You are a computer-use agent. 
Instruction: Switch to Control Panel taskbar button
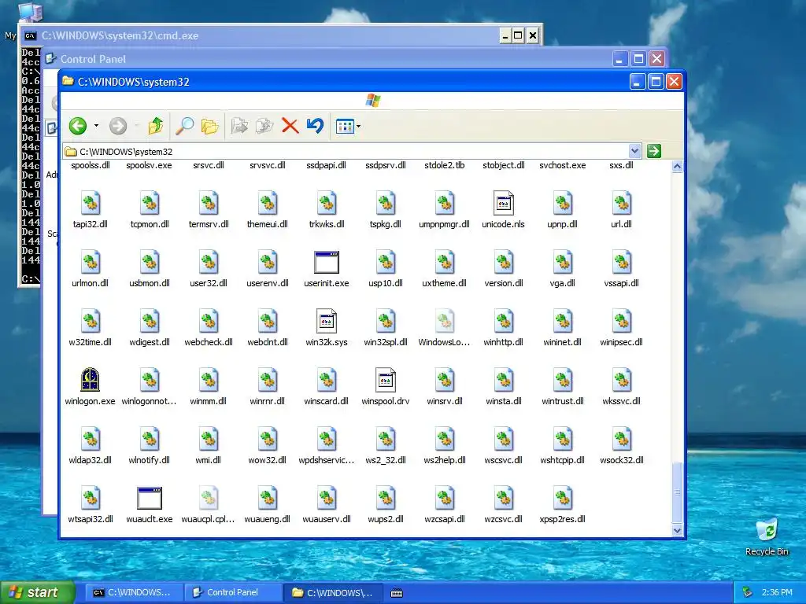click(233, 592)
